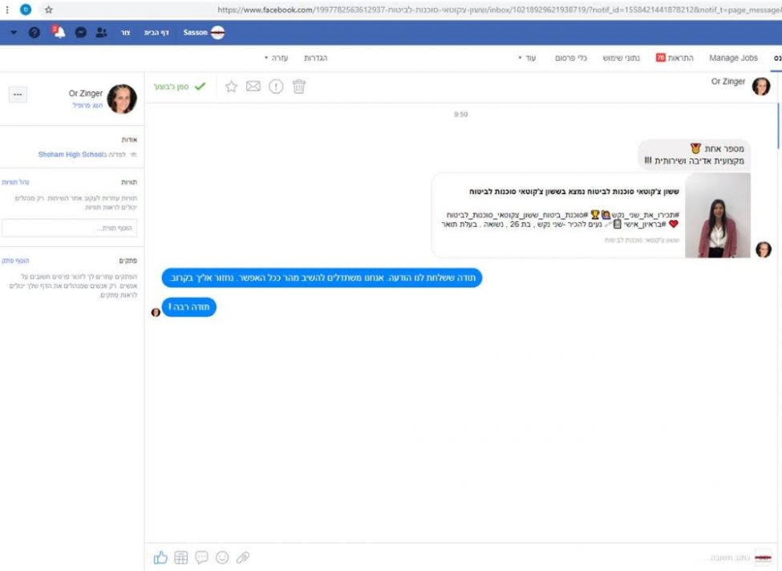Open friend requests icon in top bar
782x571 pixels.
(101, 33)
